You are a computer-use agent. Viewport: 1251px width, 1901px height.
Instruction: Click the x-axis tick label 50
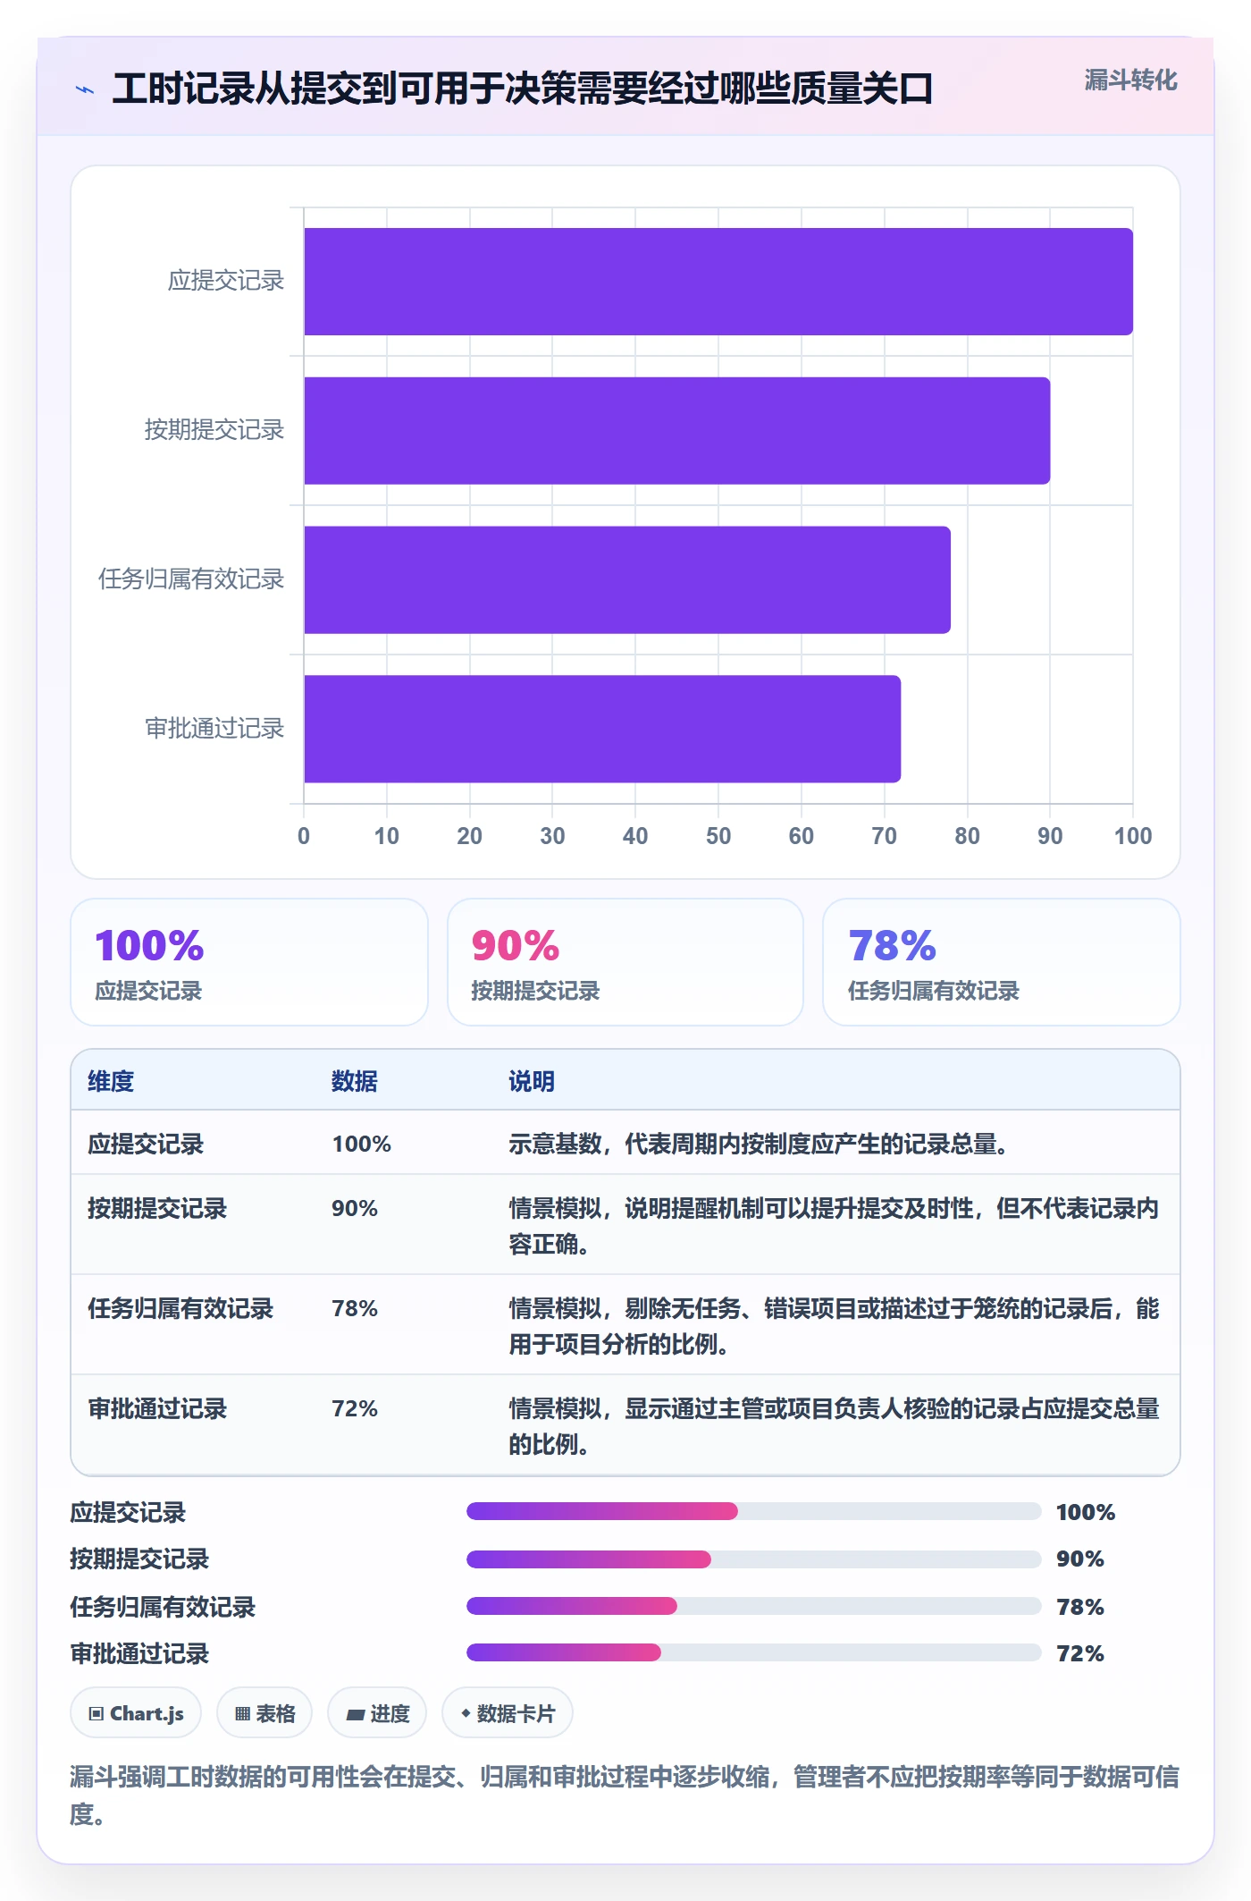tap(718, 836)
